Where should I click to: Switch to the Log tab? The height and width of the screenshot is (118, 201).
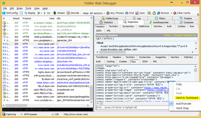[x=137, y=18]
